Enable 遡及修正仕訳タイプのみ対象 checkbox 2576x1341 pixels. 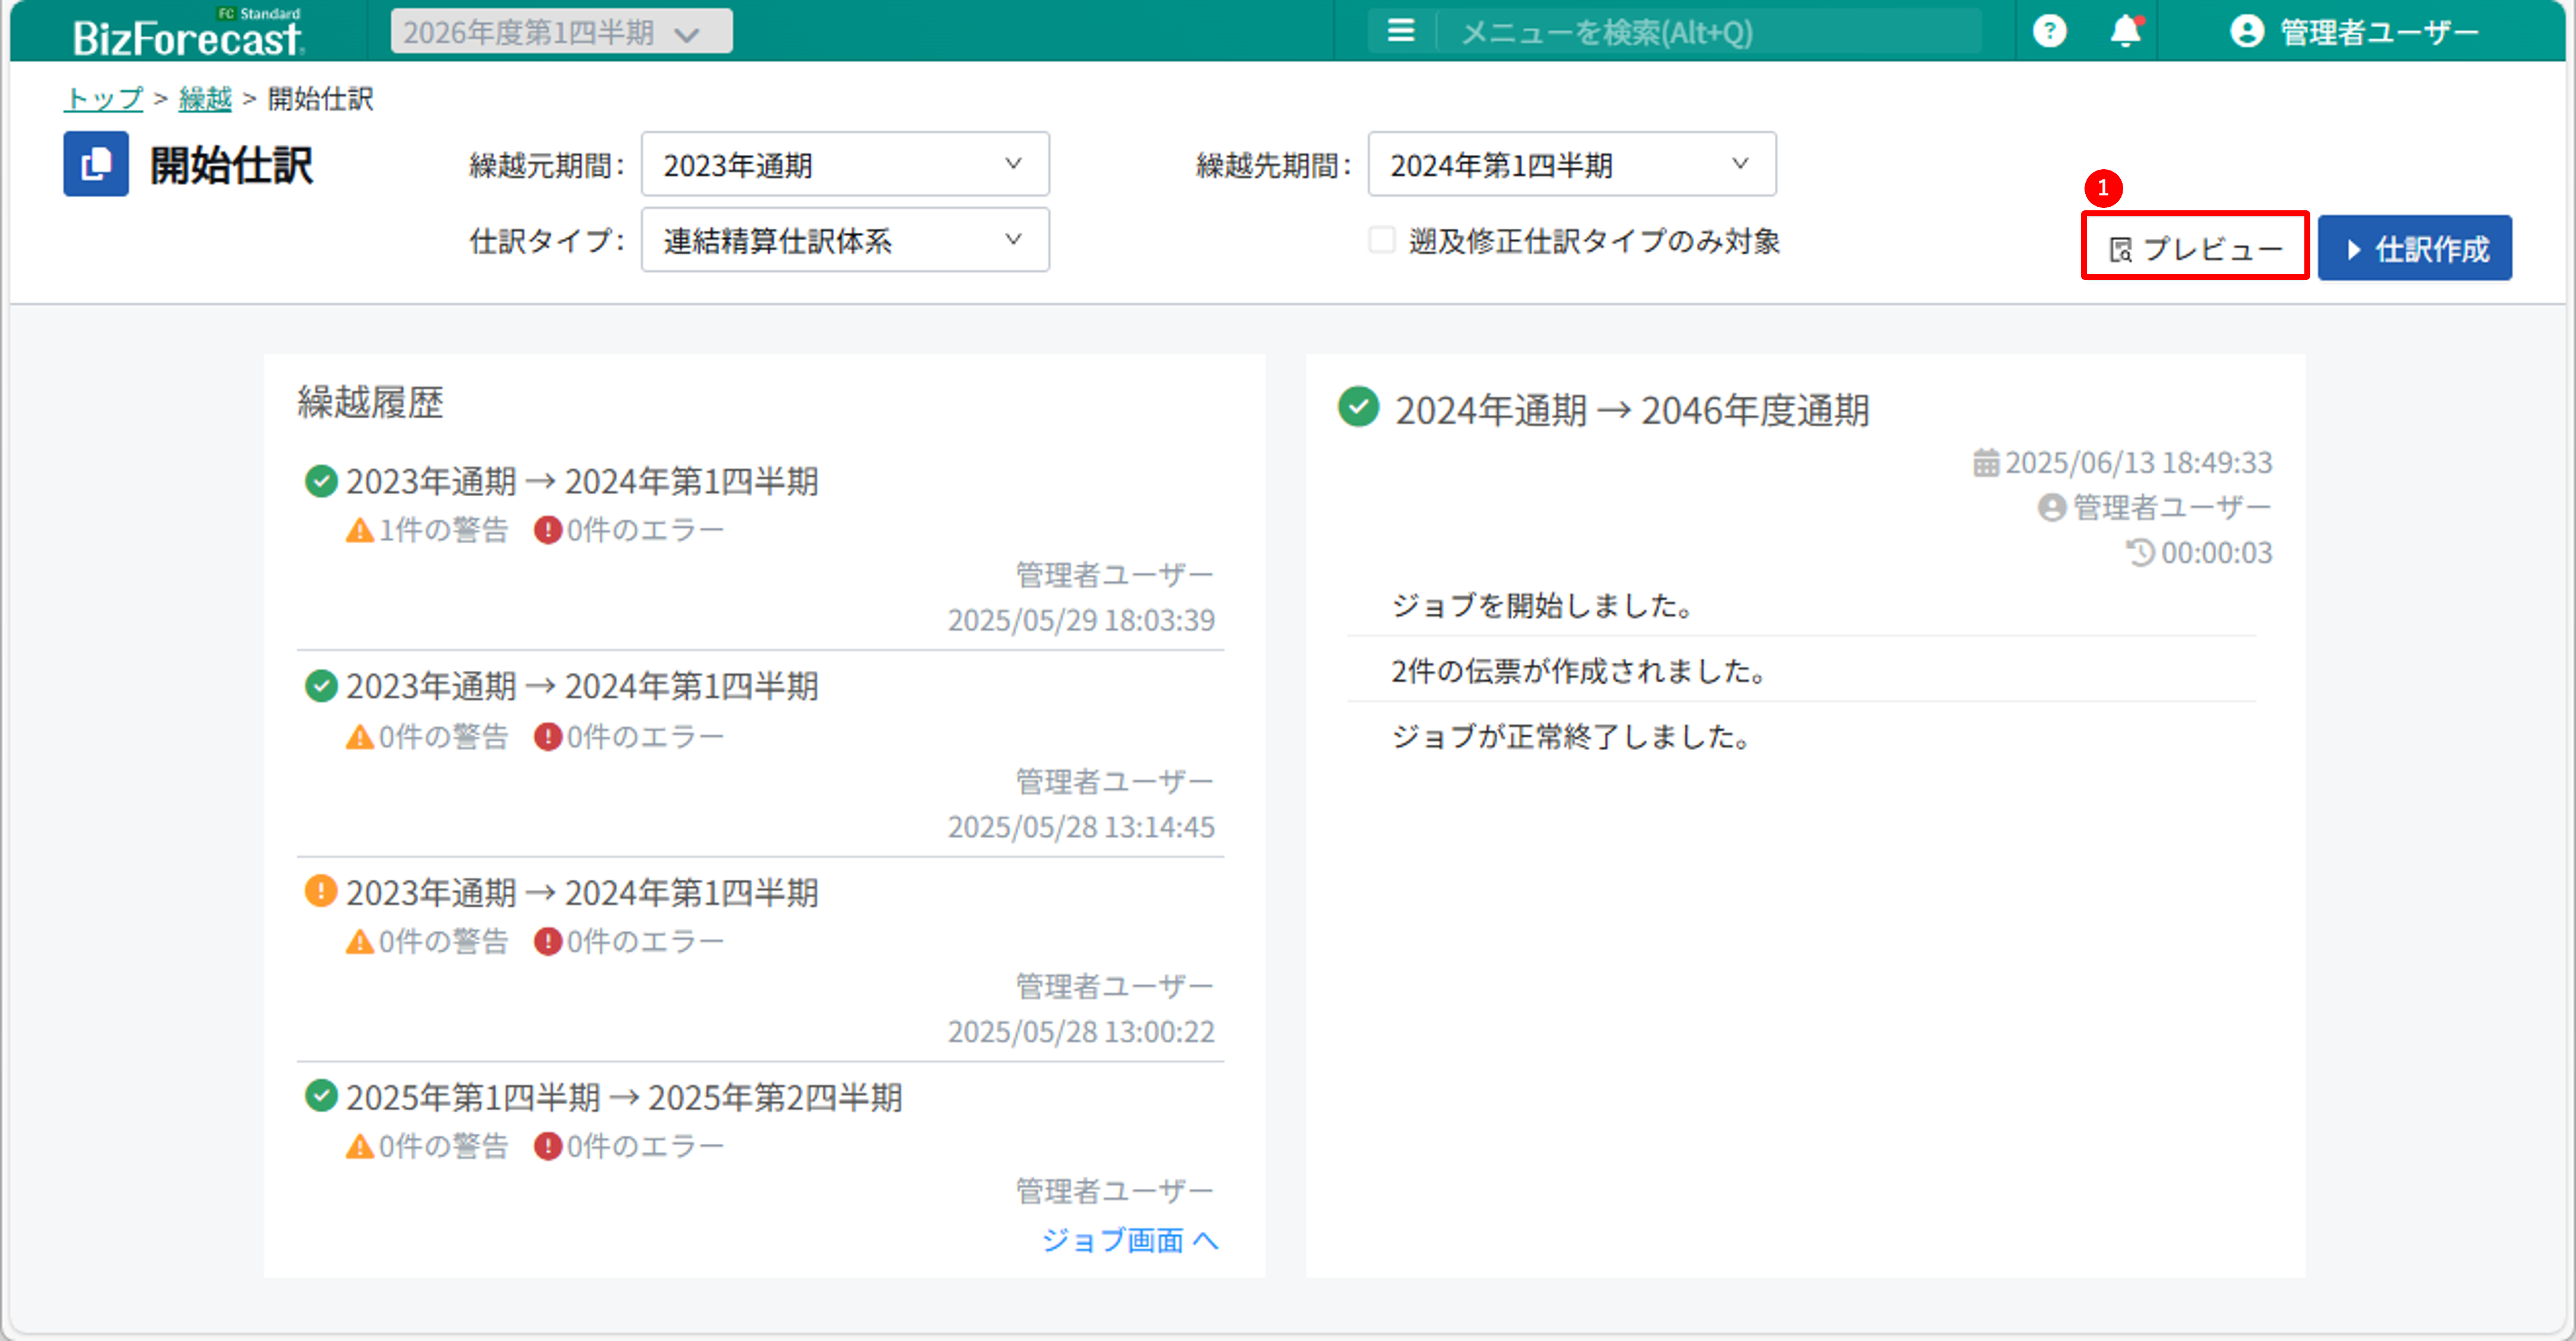tap(1382, 240)
